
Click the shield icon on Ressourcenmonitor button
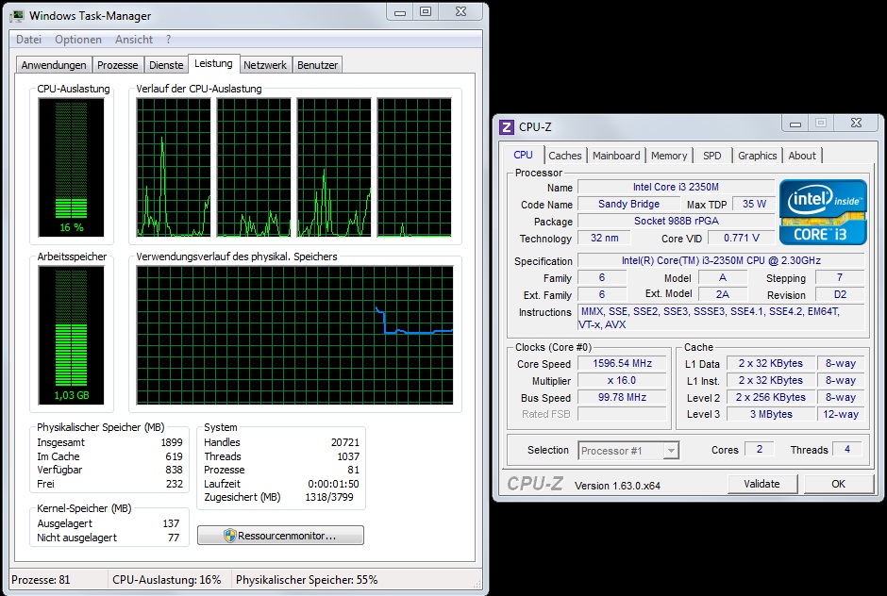[x=229, y=536]
